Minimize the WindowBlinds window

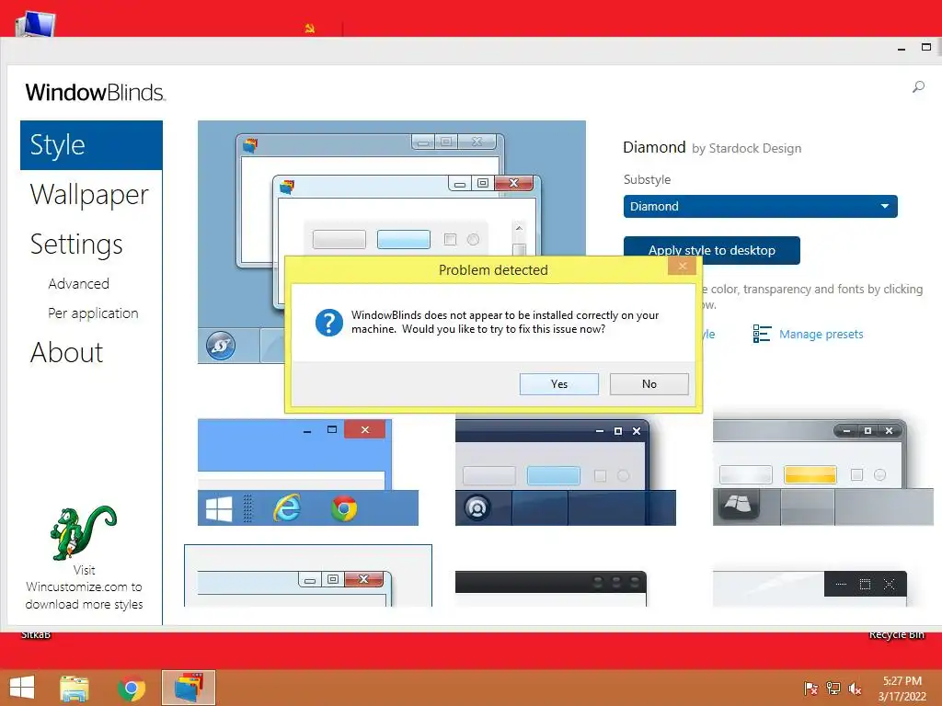click(x=902, y=48)
